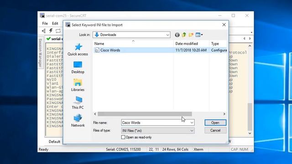Click SecureCRT reconnect toolbar icon

(58, 31)
